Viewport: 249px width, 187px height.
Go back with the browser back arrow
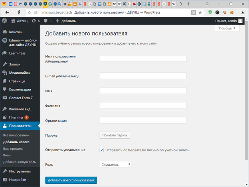[7, 12]
